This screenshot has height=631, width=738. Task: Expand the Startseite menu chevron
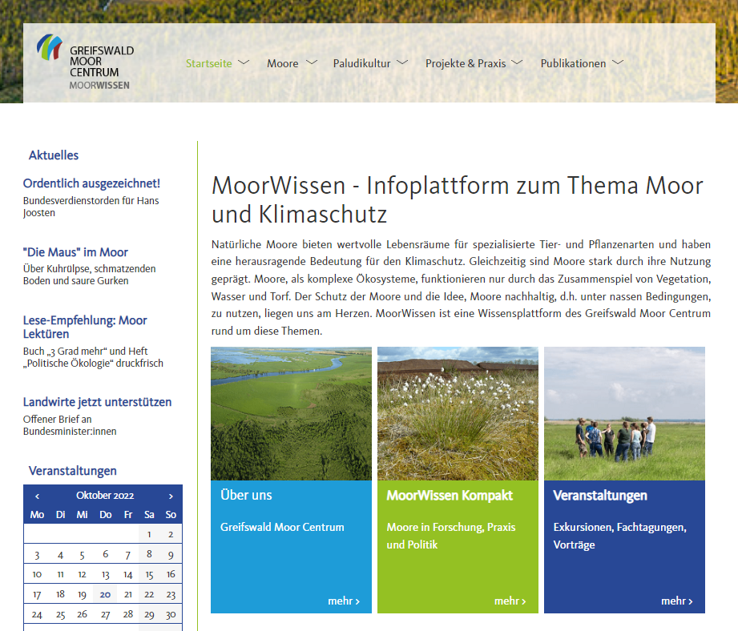(244, 62)
